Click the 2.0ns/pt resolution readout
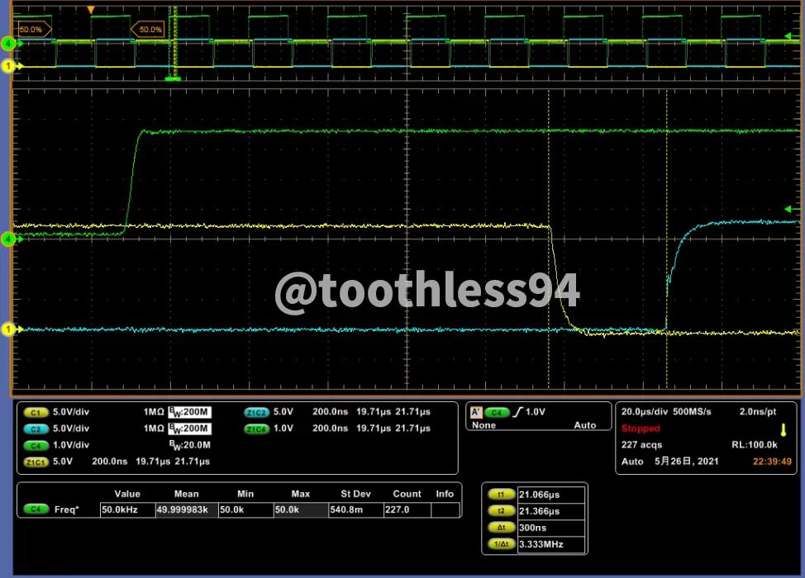The height and width of the screenshot is (578, 805). click(758, 412)
